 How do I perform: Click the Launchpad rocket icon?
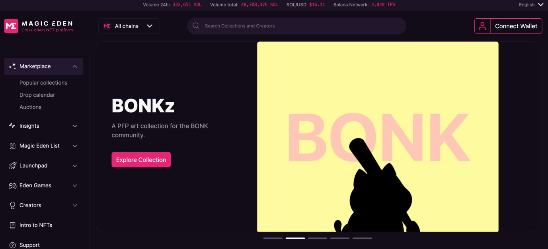[x=12, y=165]
